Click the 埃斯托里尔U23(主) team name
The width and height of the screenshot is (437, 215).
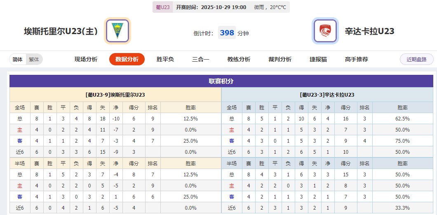tap(61, 31)
